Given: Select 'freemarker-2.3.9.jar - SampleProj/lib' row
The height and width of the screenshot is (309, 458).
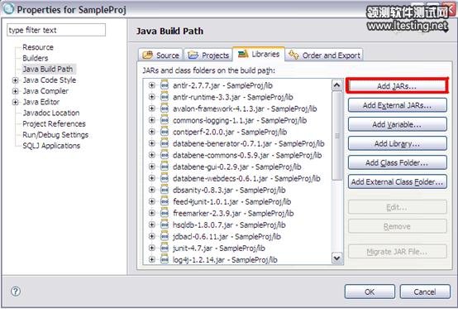Looking at the screenshot, I should 233,213.
